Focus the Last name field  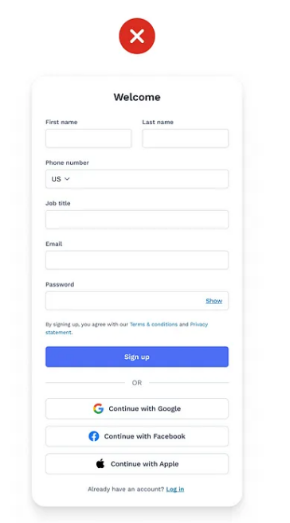click(x=185, y=139)
